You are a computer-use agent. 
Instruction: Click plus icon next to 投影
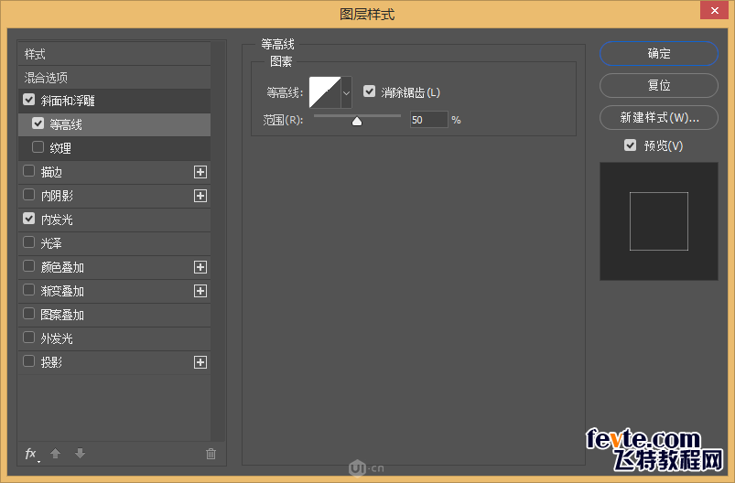pos(200,362)
